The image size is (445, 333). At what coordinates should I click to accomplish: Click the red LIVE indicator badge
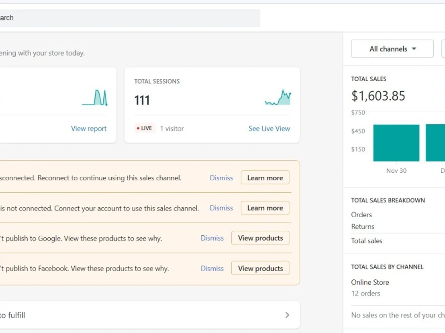(145, 128)
